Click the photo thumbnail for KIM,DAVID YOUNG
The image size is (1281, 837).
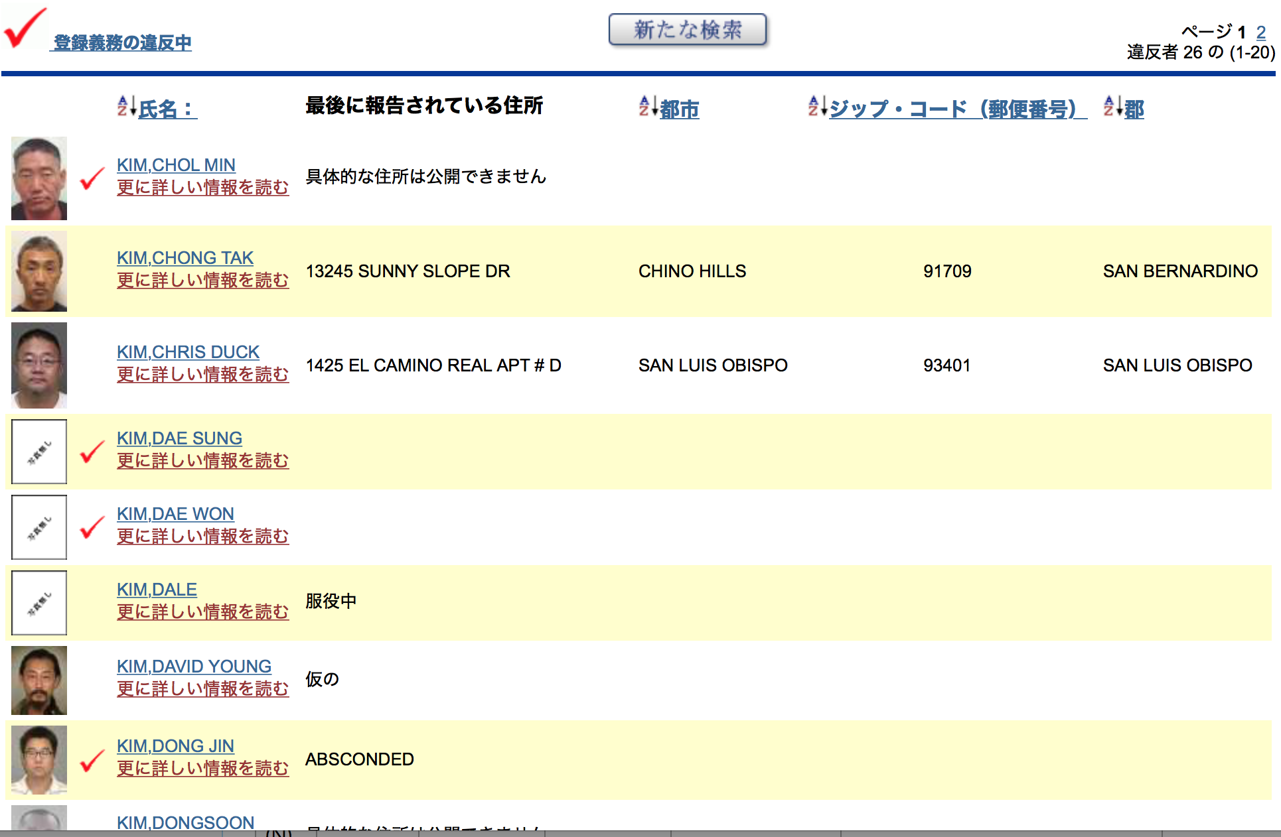[x=39, y=680]
